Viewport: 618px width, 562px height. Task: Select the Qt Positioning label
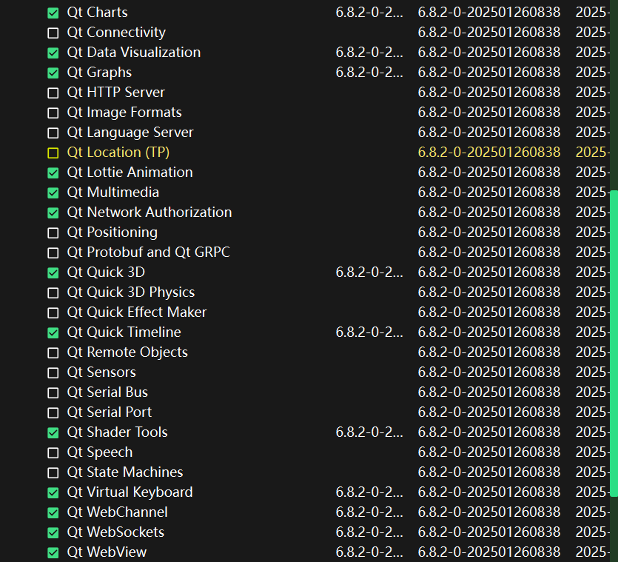tap(112, 233)
